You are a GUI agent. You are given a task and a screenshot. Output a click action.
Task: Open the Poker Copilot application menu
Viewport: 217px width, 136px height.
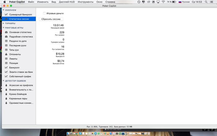click(x=17, y=2)
